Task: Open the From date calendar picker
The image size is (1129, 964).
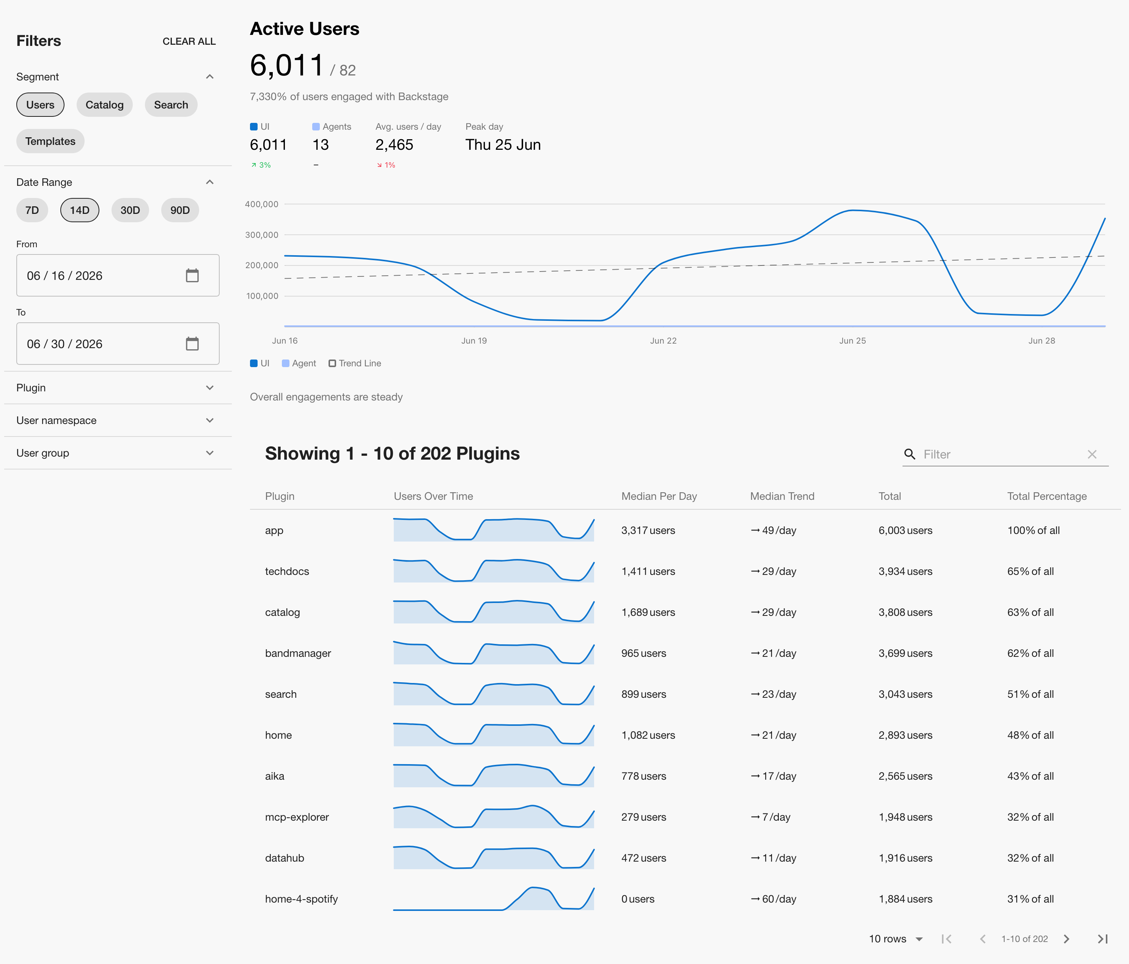Action: [192, 276]
